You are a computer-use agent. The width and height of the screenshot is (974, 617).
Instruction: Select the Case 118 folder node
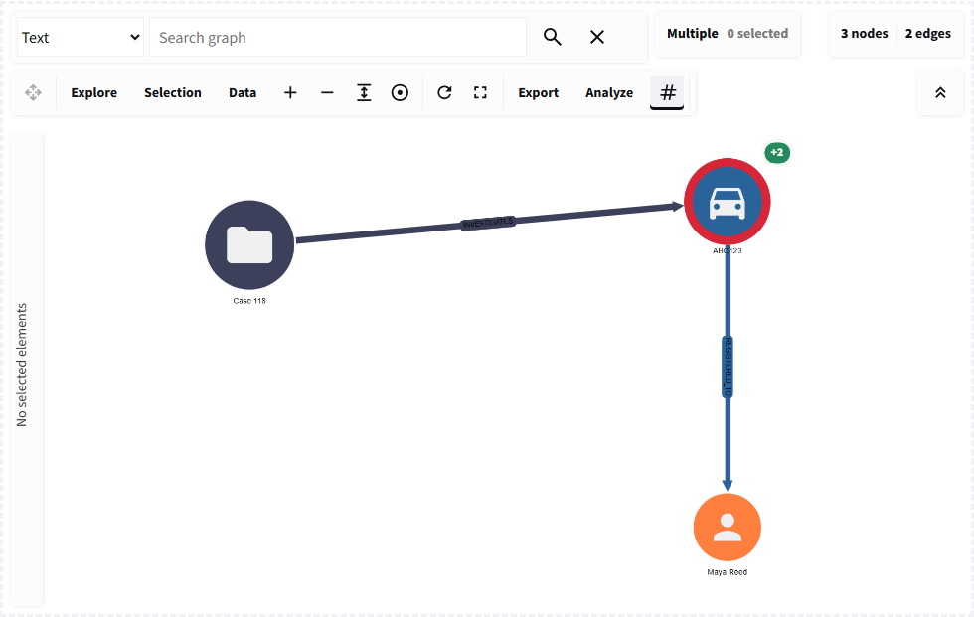249,244
